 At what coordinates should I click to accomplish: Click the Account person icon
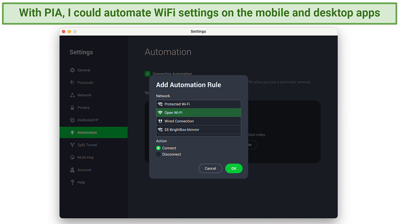[x=72, y=170]
